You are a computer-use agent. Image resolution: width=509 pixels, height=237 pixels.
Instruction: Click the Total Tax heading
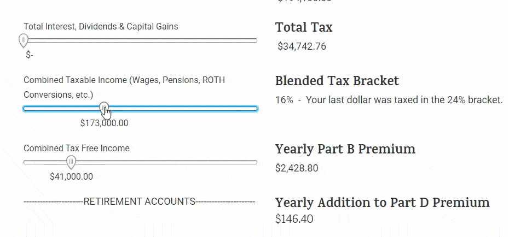304,27
